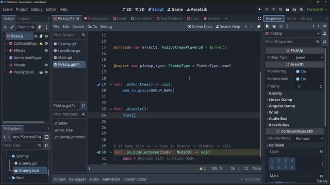Search in Filter Scripts box

pos(69,35)
